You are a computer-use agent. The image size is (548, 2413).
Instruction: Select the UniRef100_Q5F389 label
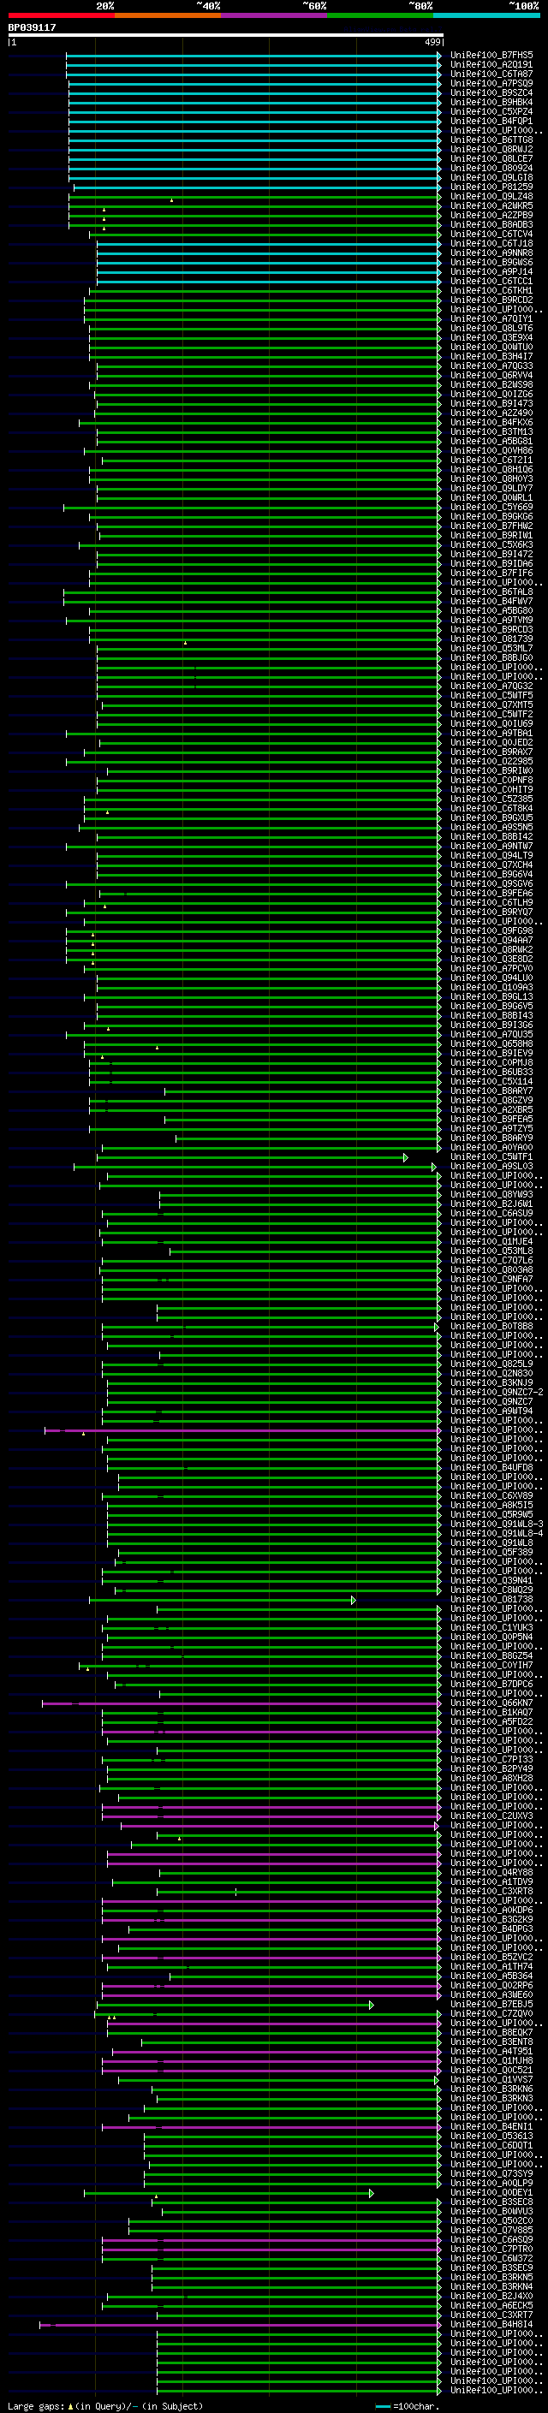491,1552
